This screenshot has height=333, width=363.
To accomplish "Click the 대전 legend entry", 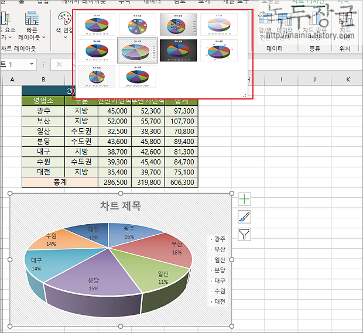I will coord(218,301).
